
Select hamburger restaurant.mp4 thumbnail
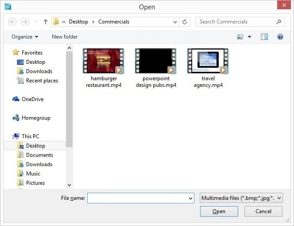(103, 61)
